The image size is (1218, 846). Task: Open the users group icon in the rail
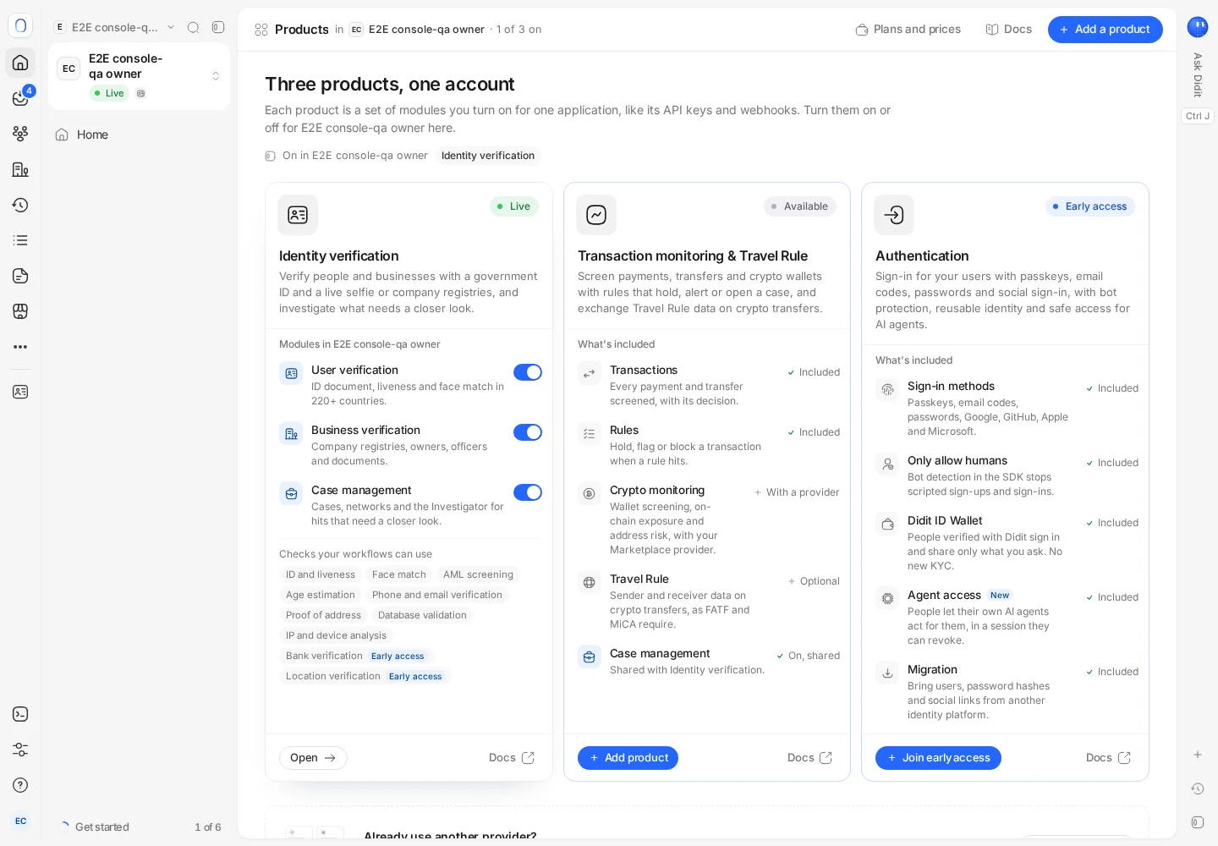click(20, 134)
